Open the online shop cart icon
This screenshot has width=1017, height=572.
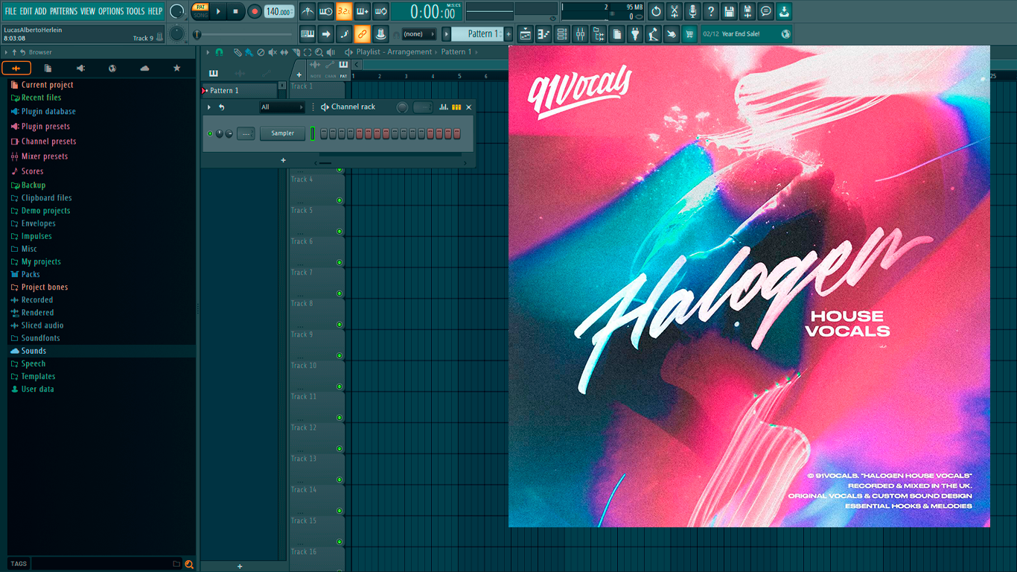tap(689, 34)
